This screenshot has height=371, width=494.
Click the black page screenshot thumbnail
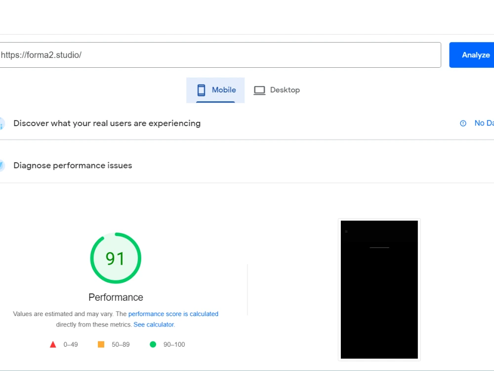click(x=379, y=289)
